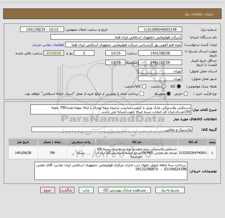The height and width of the screenshot is (218, 225).
Task: Click the response deadline date 1401/08/28 field
Action: click(x=160, y=53)
